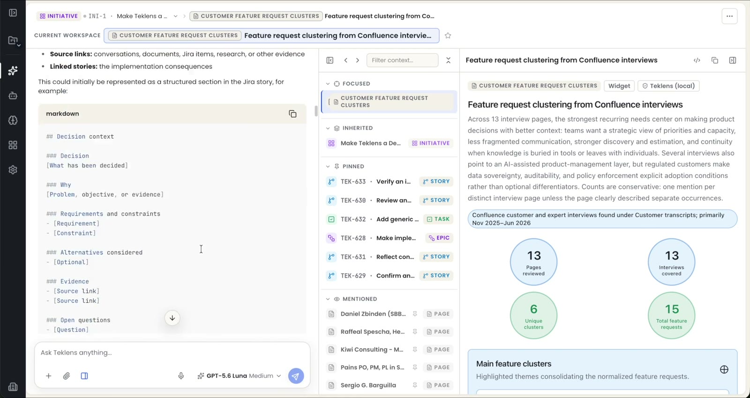The width and height of the screenshot is (750, 398).
Task: Send the message with the send button
Action: coord(296,376)
